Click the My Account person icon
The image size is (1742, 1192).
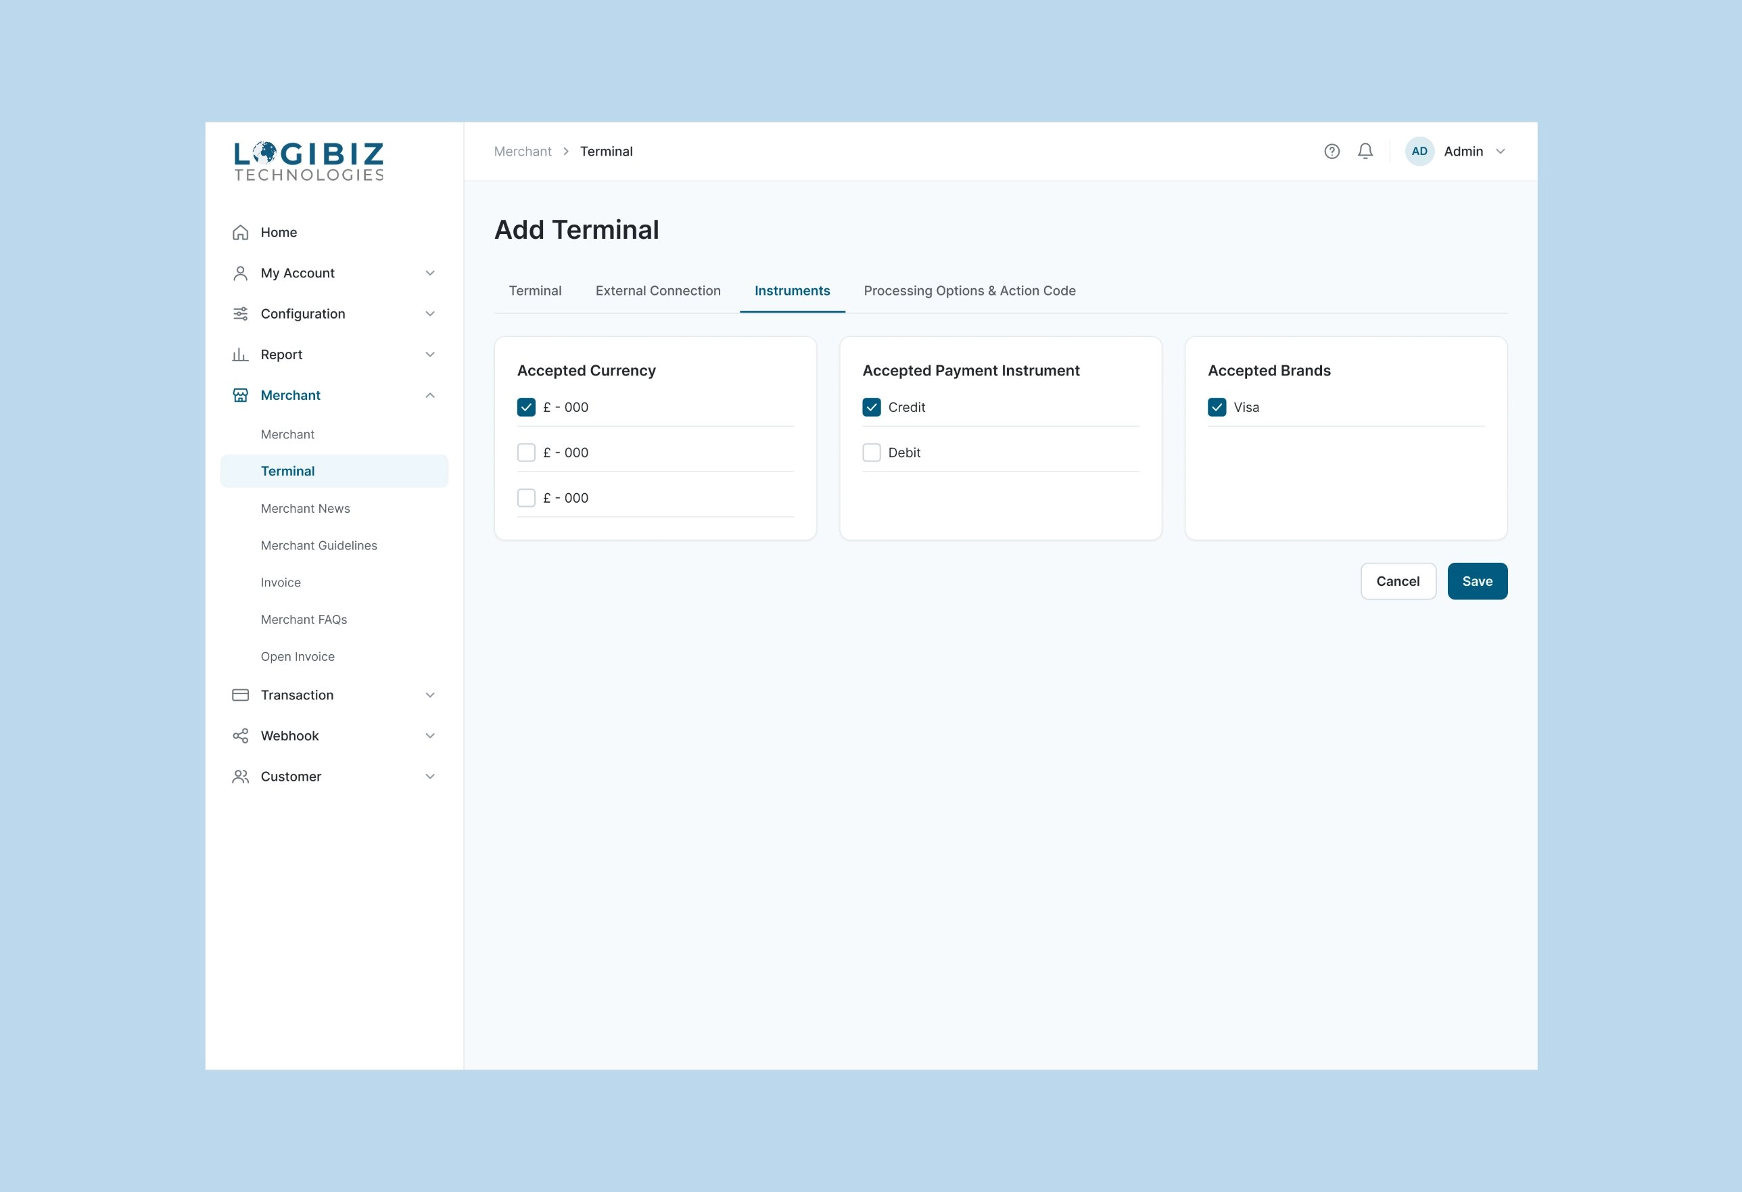(x=240, y=273)
